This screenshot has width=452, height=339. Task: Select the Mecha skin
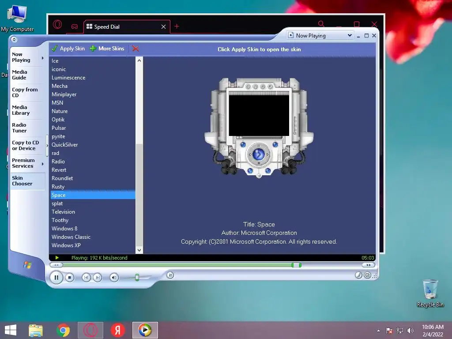click(x=93, y=86)
